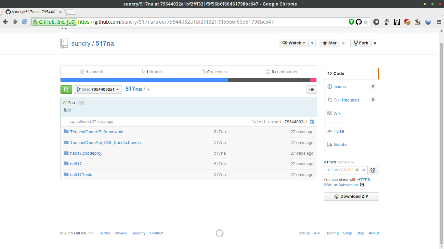The width and height of the screenshot is (444, 249).
Task: Click the repository book icon beside suncry
Action: coord(64,43)
